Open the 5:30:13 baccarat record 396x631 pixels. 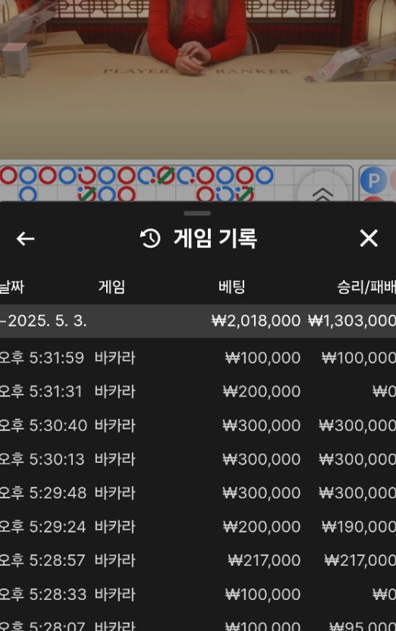click(x=198, y=459)
